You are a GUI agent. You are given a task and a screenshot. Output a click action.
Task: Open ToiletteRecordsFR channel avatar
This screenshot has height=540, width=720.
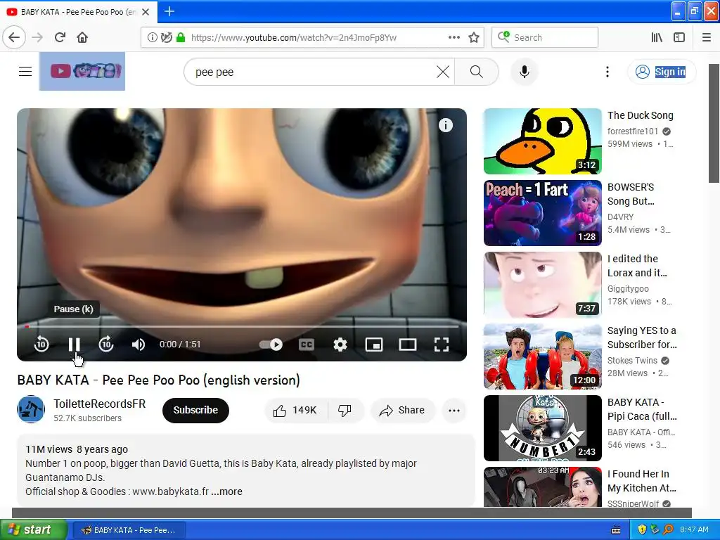pos(31,409)
